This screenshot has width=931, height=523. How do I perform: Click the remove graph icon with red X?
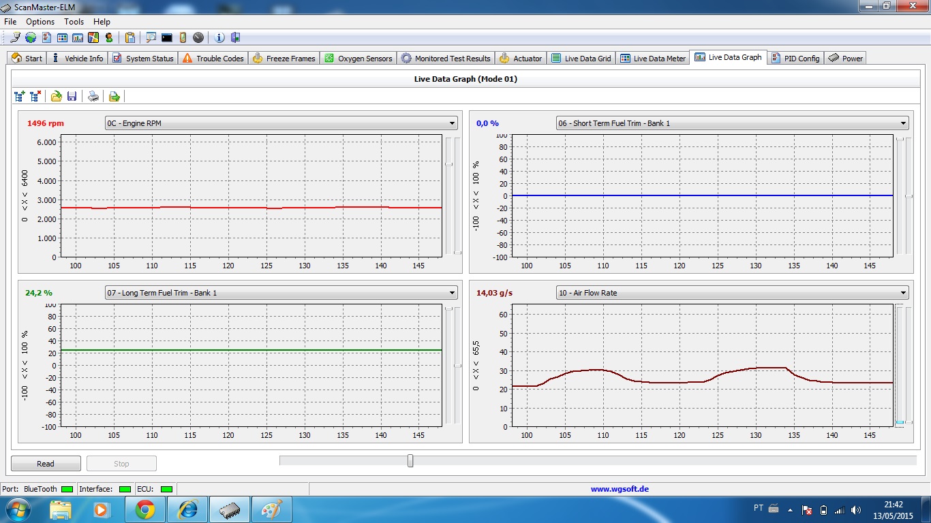tap(35, 97)
